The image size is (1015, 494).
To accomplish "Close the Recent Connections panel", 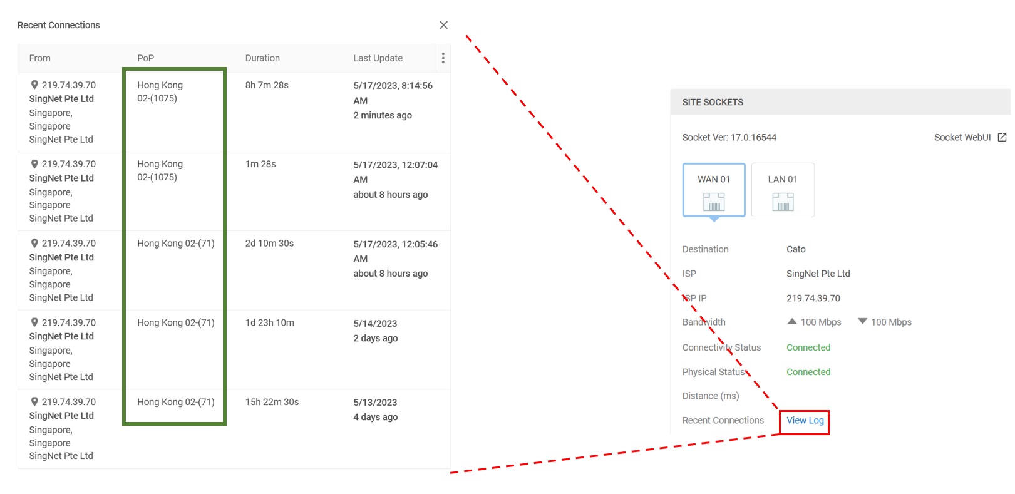I will click(443, 25).
